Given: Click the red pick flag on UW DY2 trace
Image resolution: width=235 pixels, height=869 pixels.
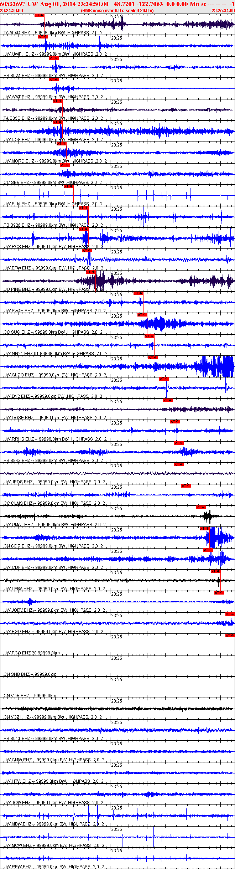Looking at the screenshot, I should coord(164,379).
